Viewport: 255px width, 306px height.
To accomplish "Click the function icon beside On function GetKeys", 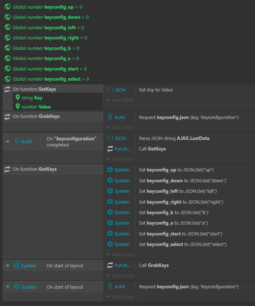I will pos(7,169).
